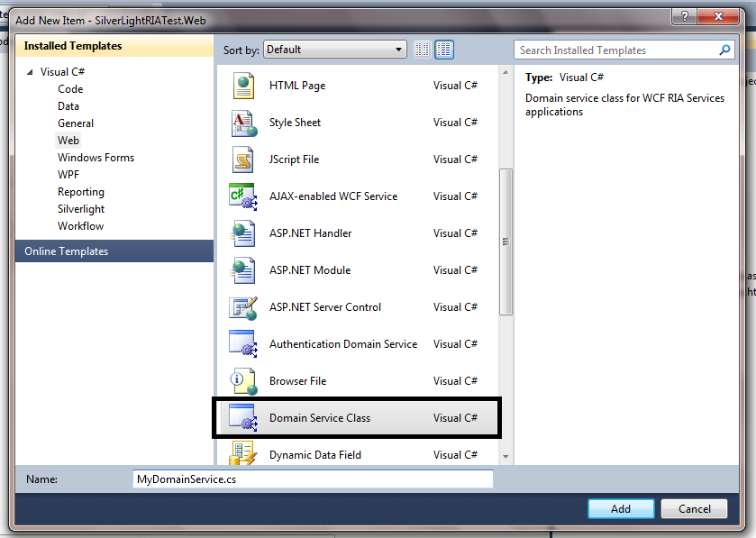Click the Add button

coord(621,508)
